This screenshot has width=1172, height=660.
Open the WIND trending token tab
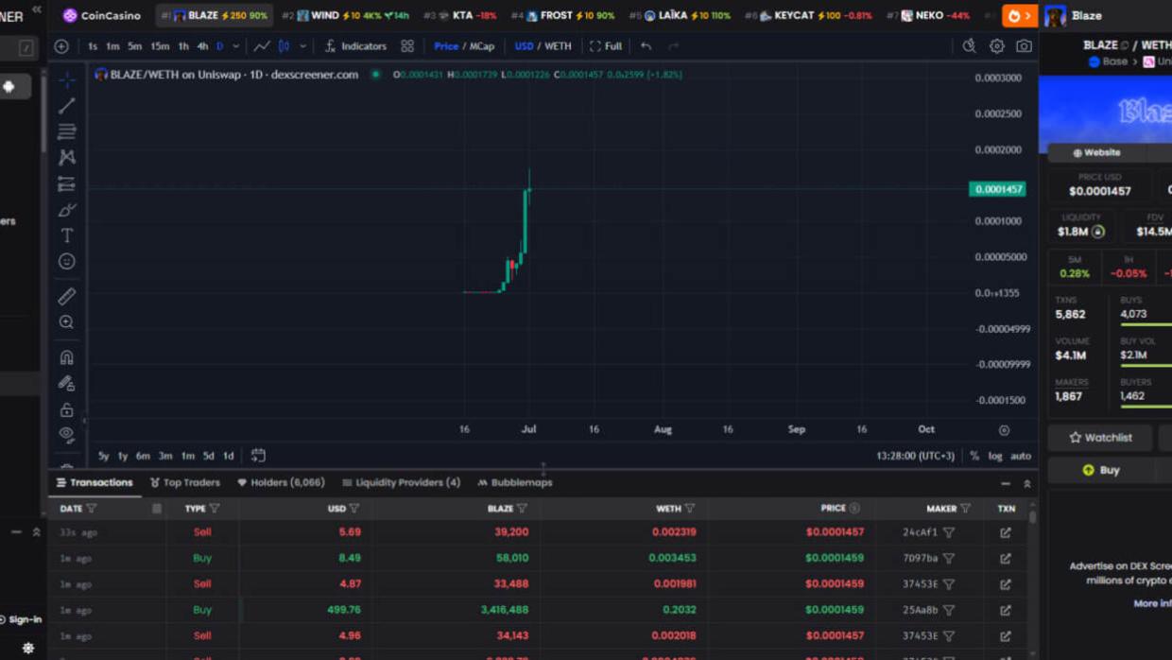pyautogui.click(x=345, y=15)
